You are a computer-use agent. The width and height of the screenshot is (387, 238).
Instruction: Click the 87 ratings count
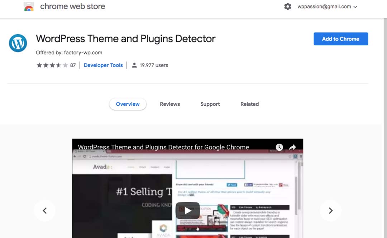point(73,65)
